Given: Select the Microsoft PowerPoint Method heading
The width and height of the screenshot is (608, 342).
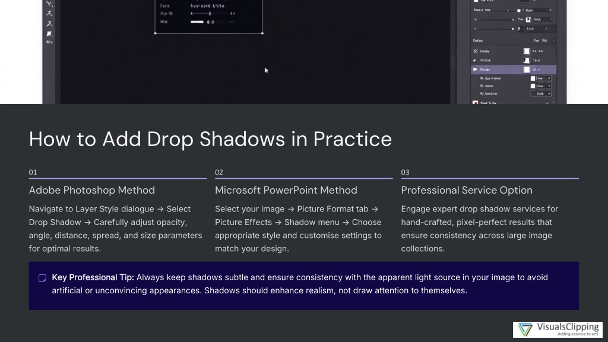Looking at the screenshot, I should [286, 190].
